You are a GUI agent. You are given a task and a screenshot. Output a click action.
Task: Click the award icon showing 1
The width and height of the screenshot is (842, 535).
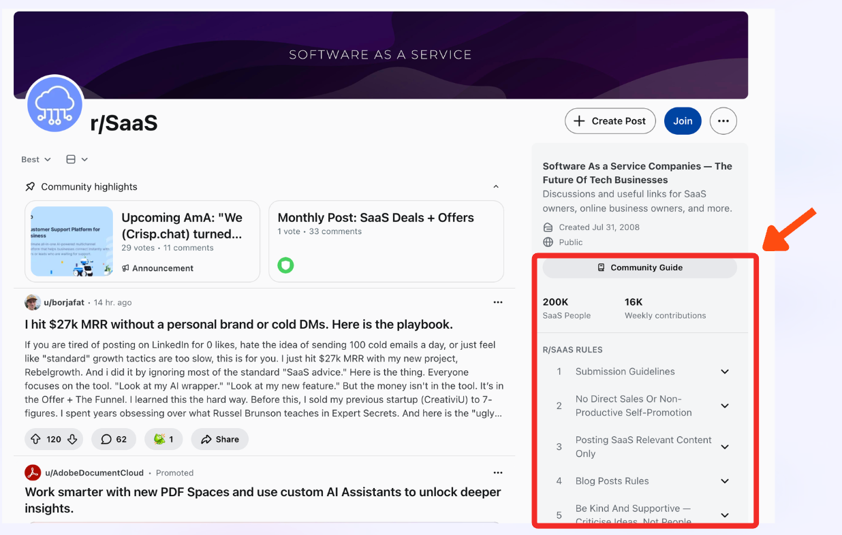[163, 439]
